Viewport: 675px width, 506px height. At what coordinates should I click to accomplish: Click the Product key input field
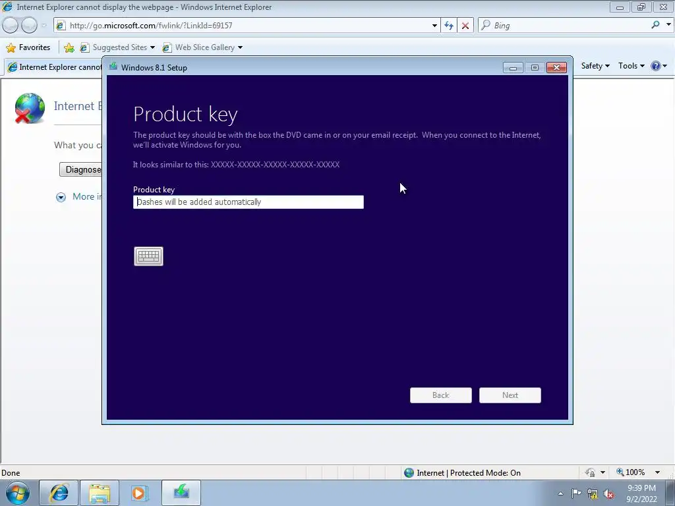pyautogui.click(x=249, y=202)
